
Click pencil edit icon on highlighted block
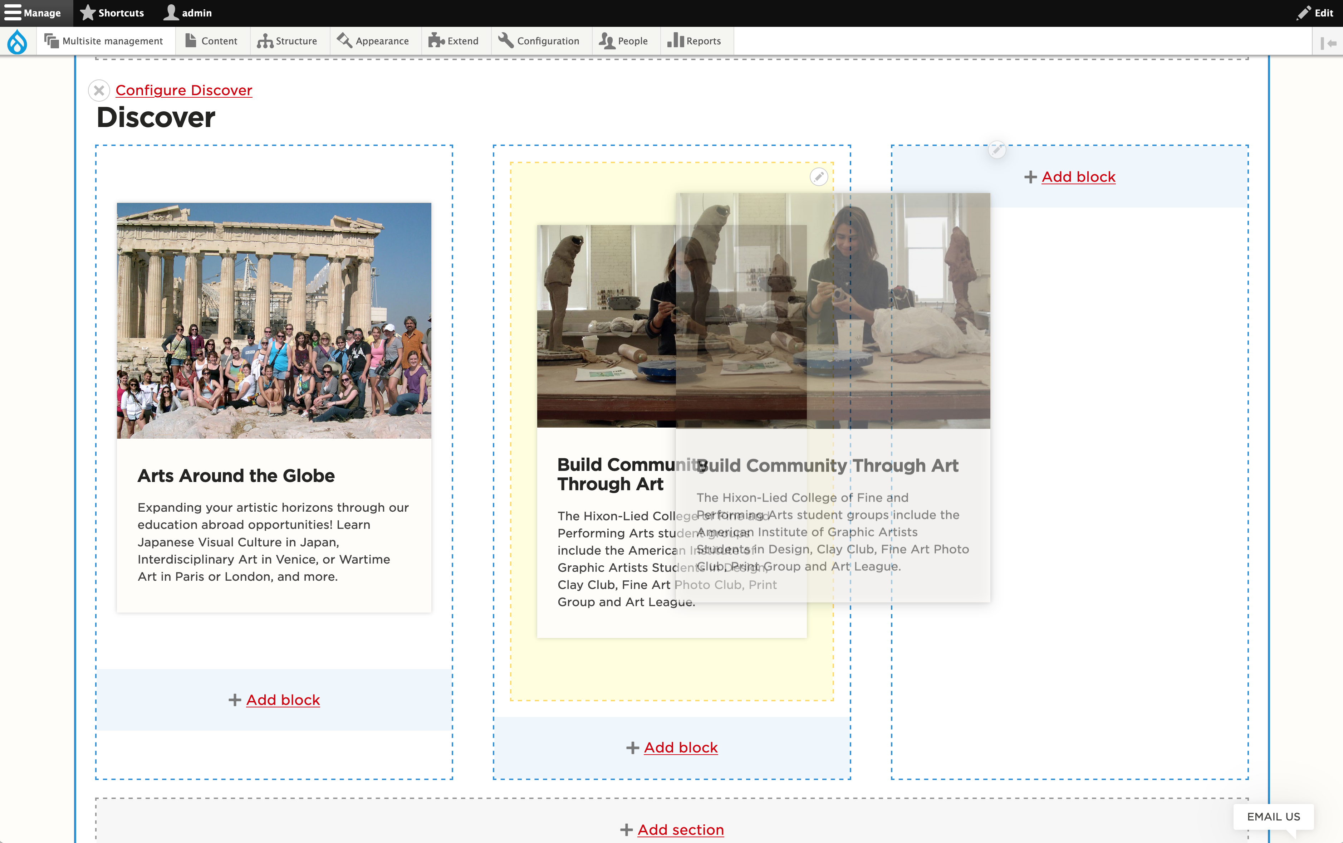pos(819,177)
